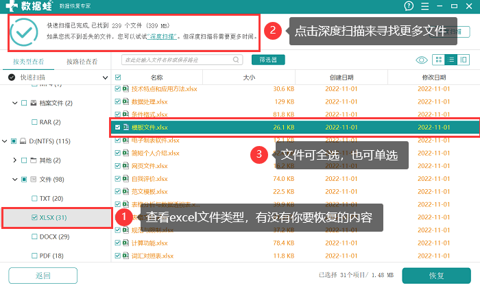
Task: Sort by 名称 column header
Action: point(157,77)
